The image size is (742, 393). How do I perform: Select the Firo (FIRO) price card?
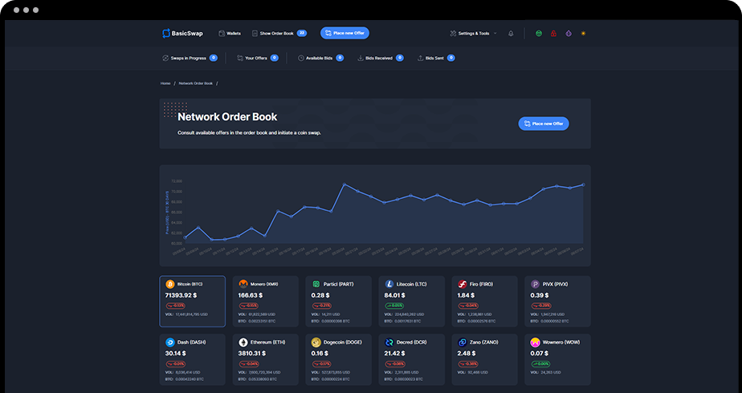point(486,302)
